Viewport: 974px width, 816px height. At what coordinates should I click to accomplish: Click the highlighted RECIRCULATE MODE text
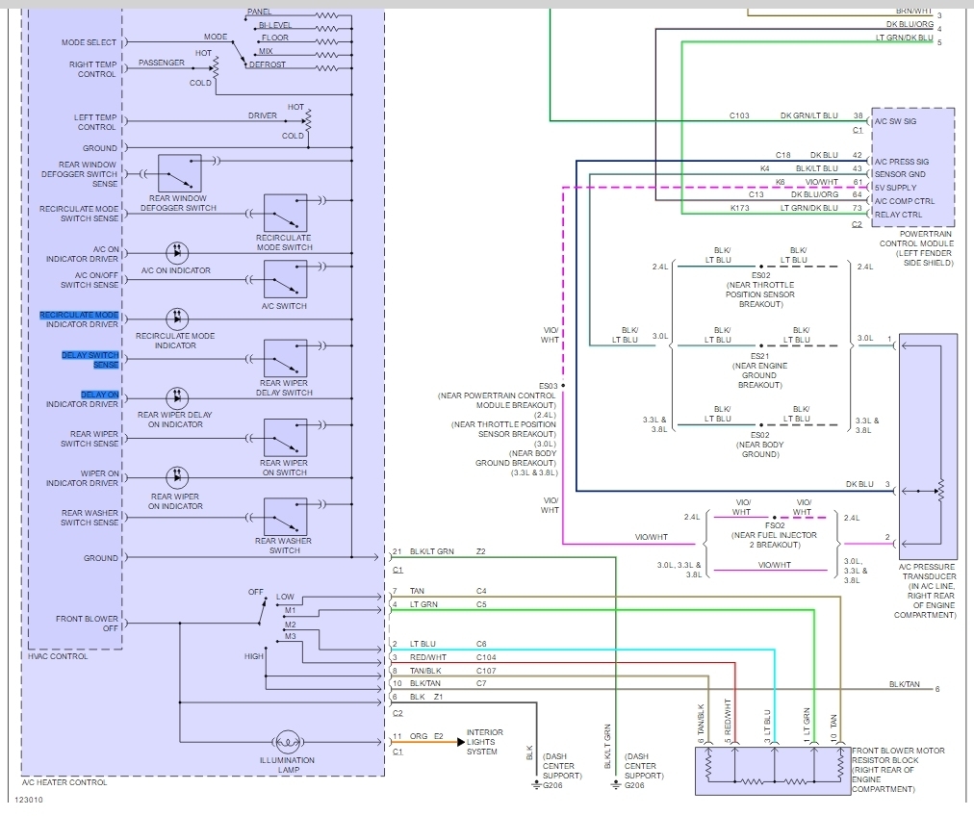[79, 316]
